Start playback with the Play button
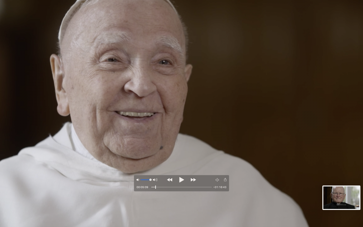Viewport: 363px width, 227px height. [x=182, y=180]
